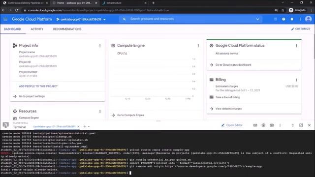Click the Cloud Shell panel icon

tap(5, 125)
